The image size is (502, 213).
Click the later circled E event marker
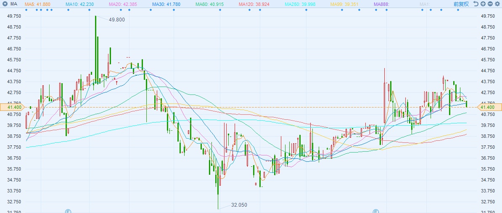tap(376, 211)
